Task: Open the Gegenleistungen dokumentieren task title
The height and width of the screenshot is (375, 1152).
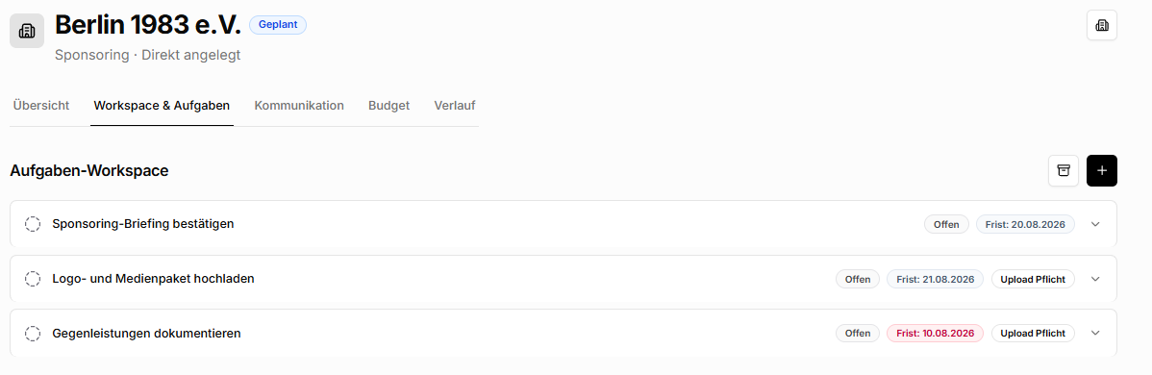Action: click(x=146, y=333)
